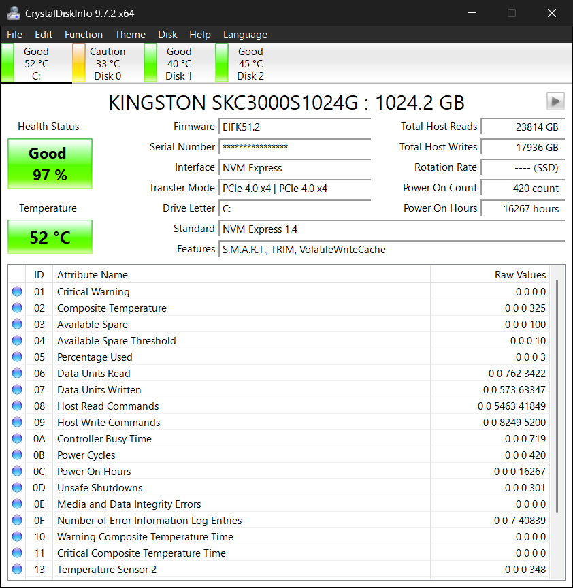Switch to Good 40 °C Disk 1 tab

pos(179,63)
